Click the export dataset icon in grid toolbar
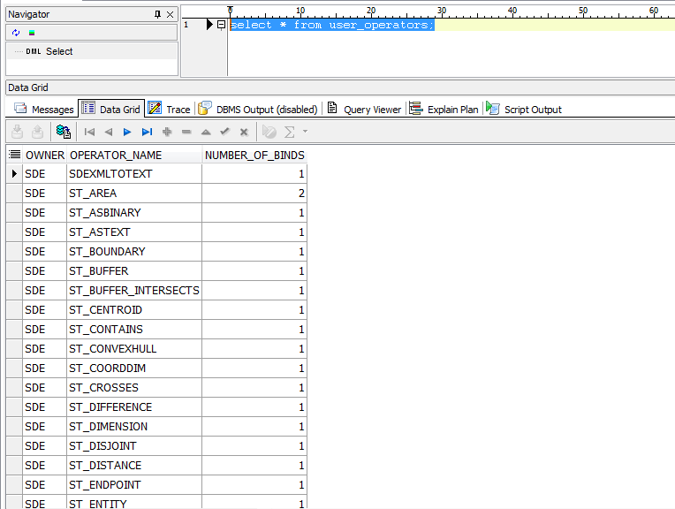 (64, 132)
